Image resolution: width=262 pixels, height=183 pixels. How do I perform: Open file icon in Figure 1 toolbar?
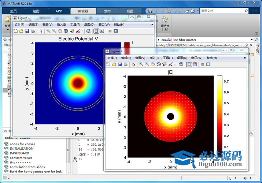(x=21, y=31)
